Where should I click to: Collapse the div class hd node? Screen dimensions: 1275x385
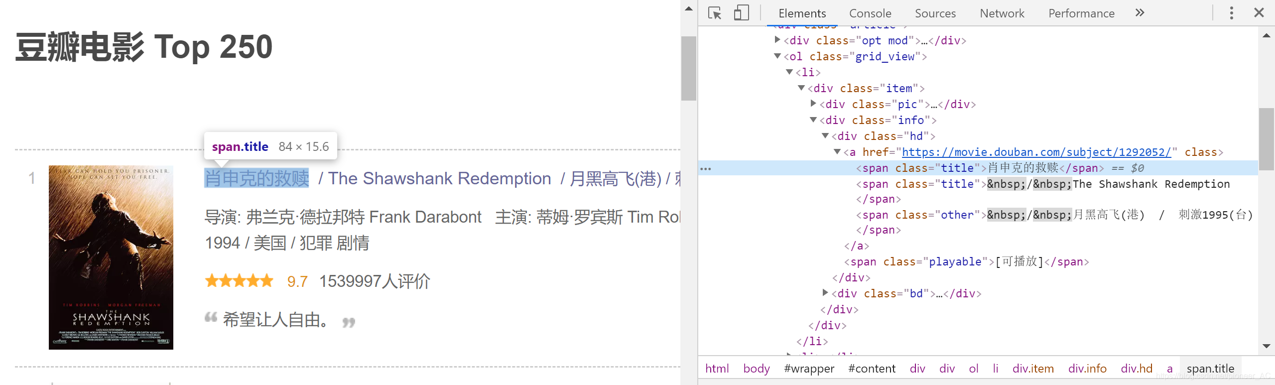coord(825,136)
